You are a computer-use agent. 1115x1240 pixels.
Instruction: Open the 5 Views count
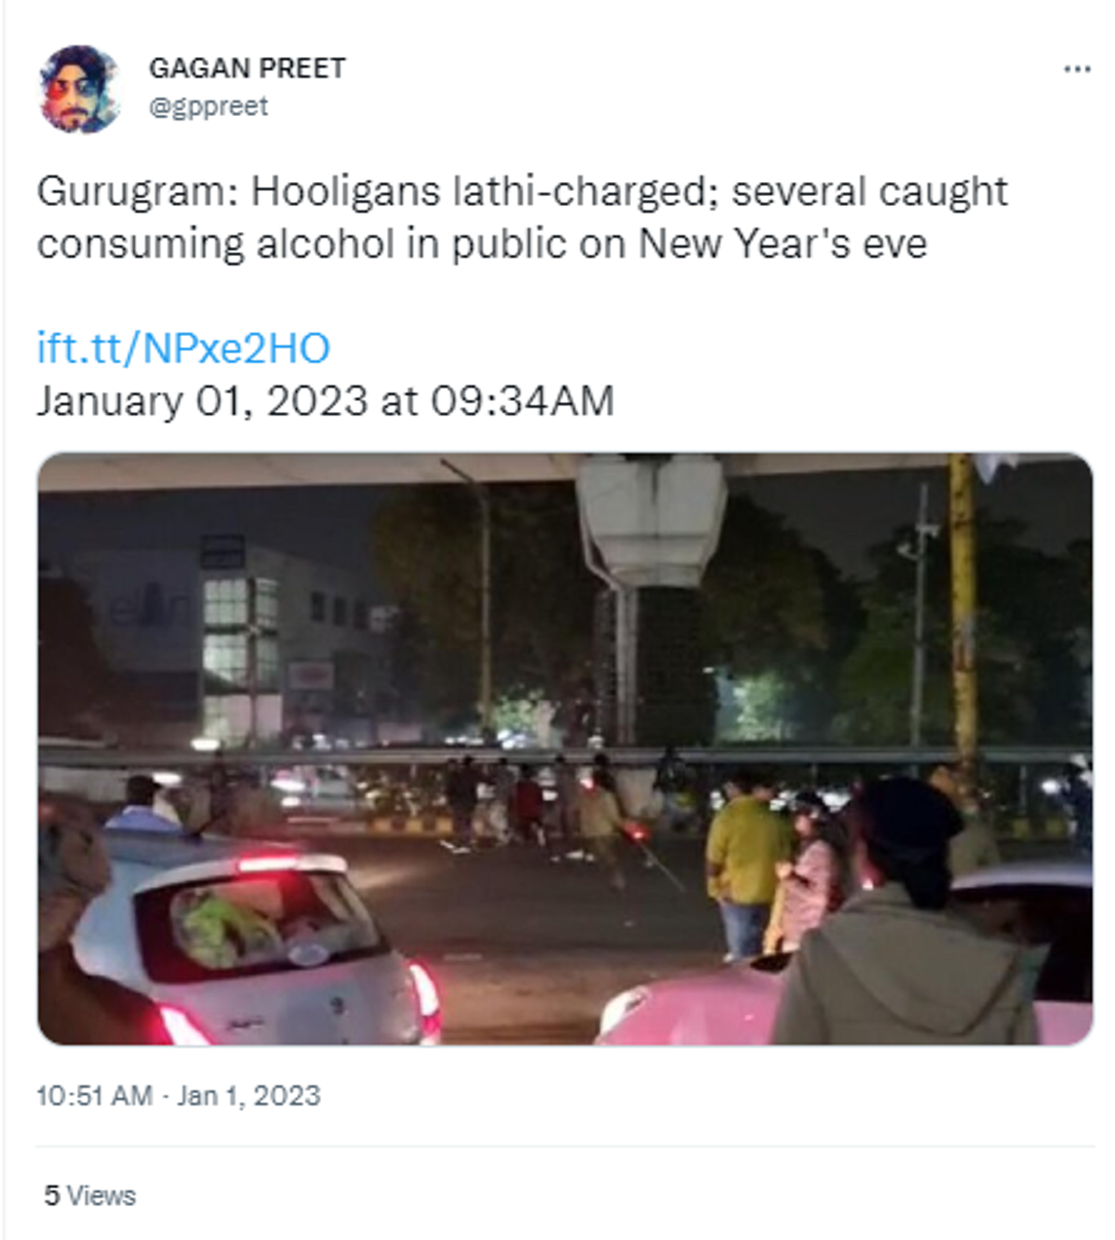pos(89,1195)
